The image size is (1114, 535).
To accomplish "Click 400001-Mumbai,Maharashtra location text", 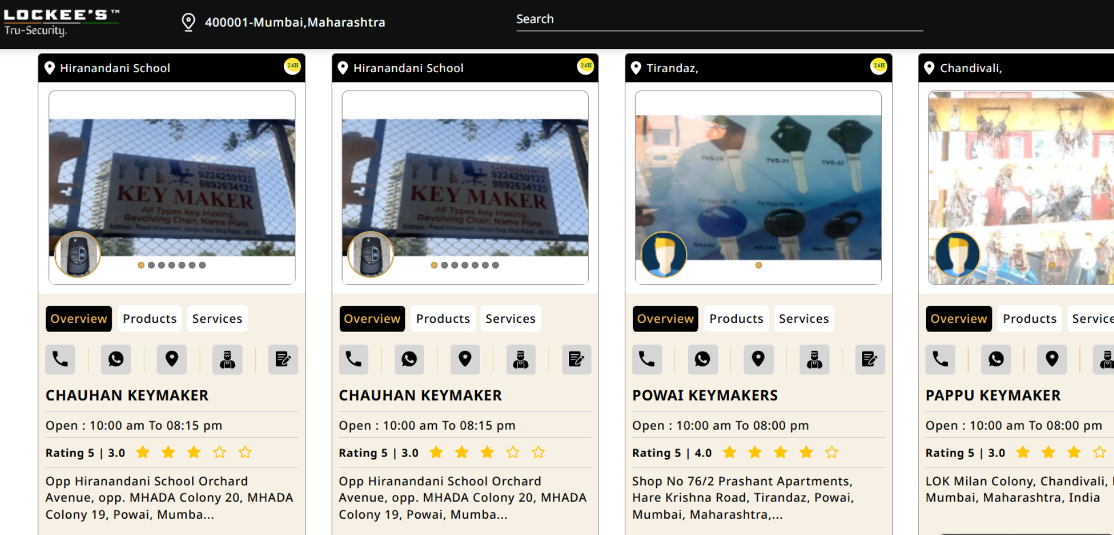I will tap(294, 22).
